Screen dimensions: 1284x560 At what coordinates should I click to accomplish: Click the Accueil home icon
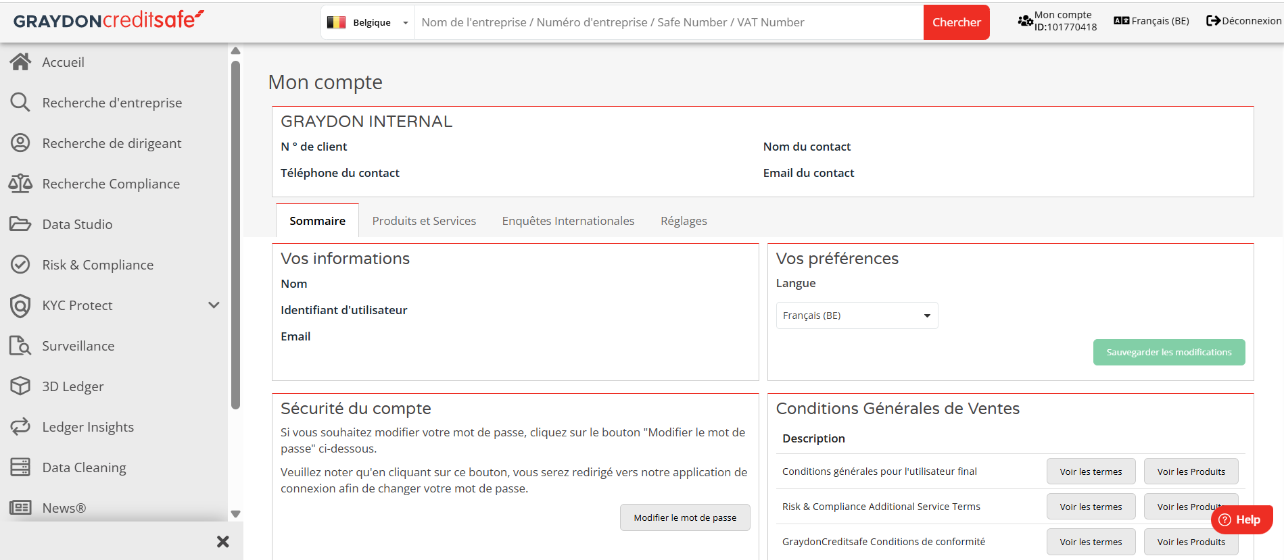point(20,62)
